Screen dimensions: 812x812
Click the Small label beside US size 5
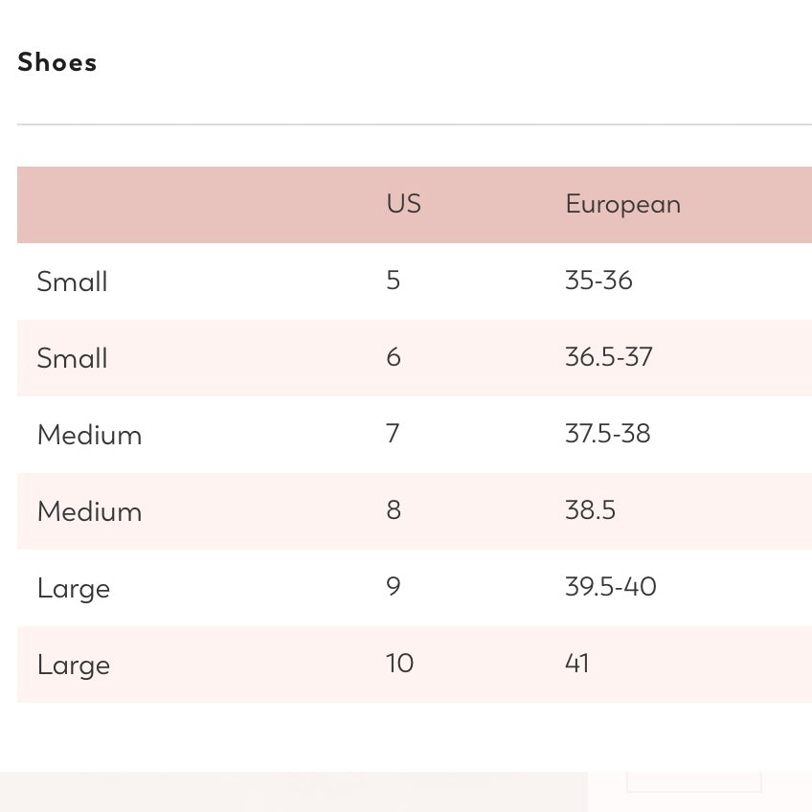click(x=72, y=282)
